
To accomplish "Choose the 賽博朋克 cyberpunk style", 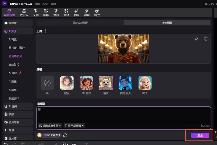I will (x=125, y=85).
